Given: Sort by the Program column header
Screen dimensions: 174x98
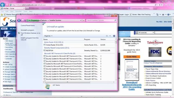Looking at the screenshot, I should (87, 39).
